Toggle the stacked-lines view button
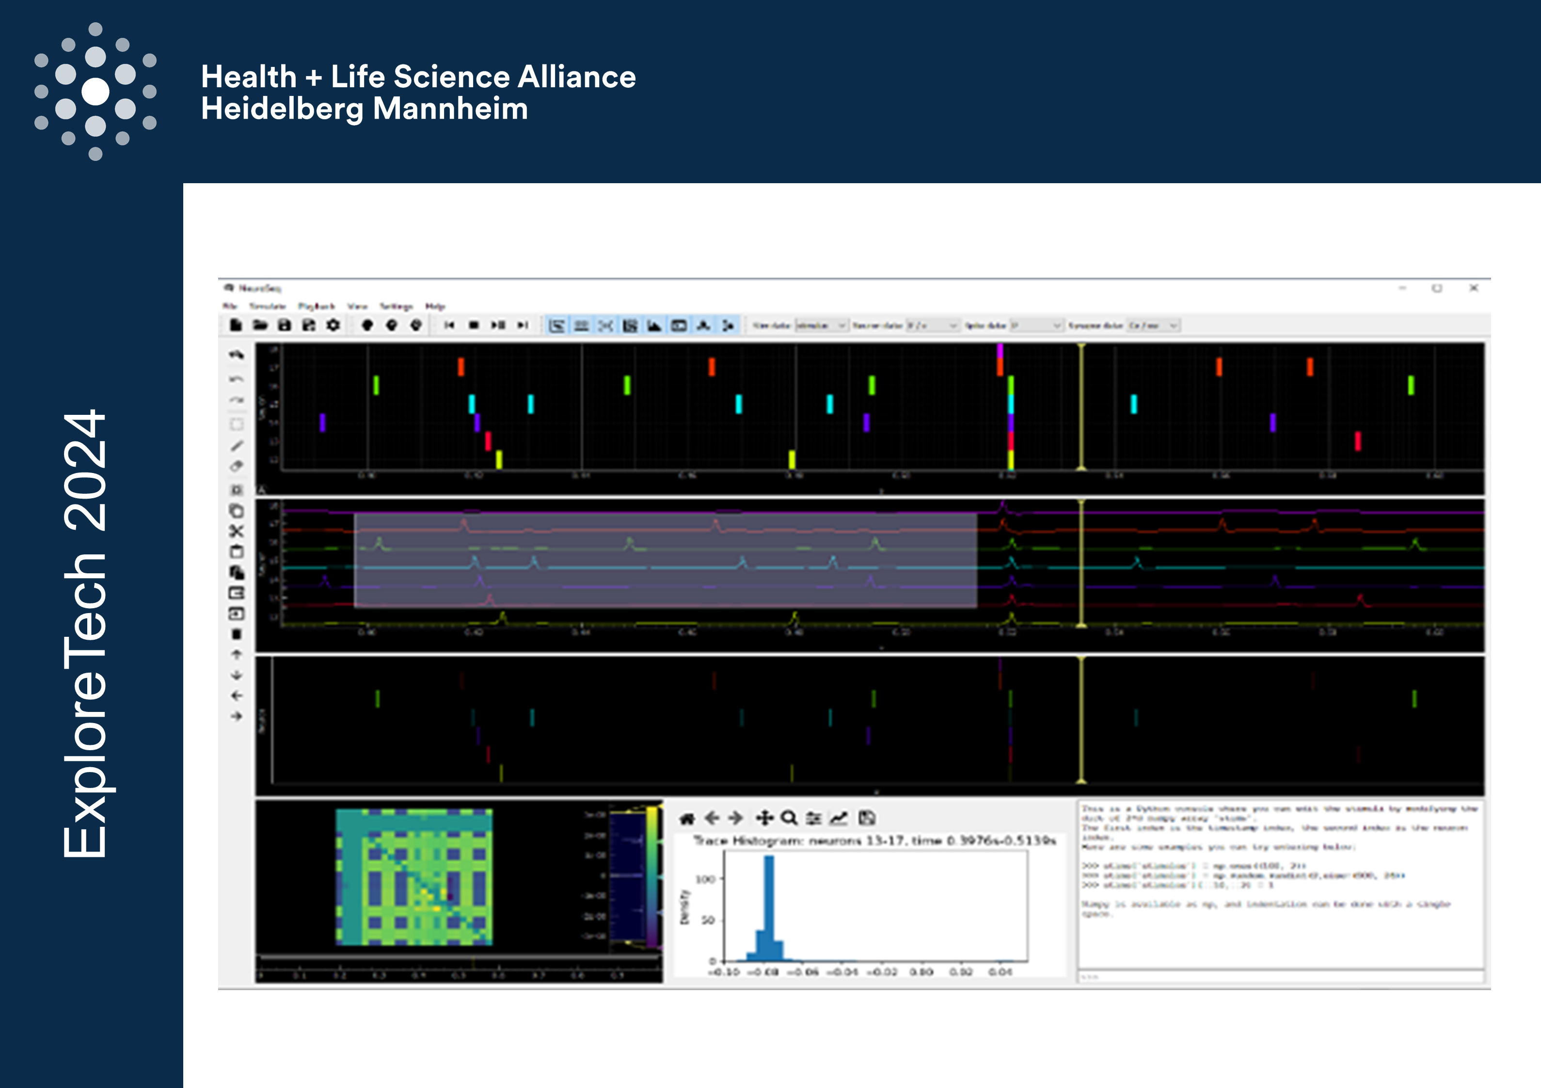Screen dimensions: 1541x1088 coord(581,326)
